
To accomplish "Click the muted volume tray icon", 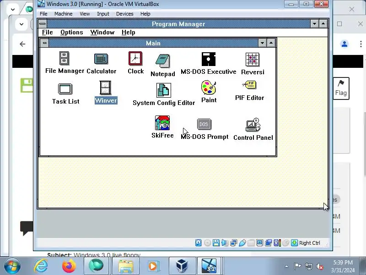I will [319, 266].
